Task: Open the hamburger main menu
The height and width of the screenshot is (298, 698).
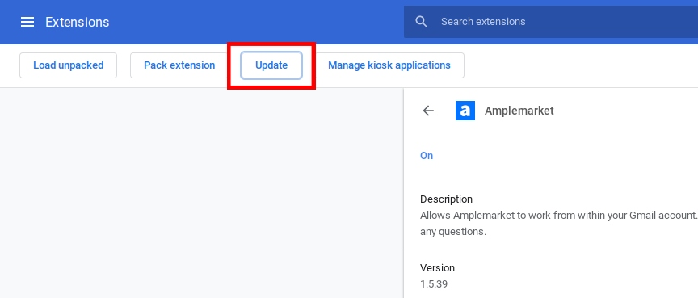Action: coord(27,22)
